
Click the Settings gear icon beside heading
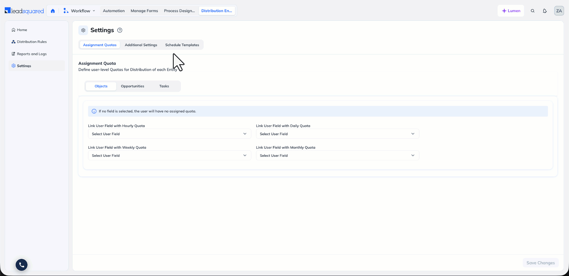83,30
